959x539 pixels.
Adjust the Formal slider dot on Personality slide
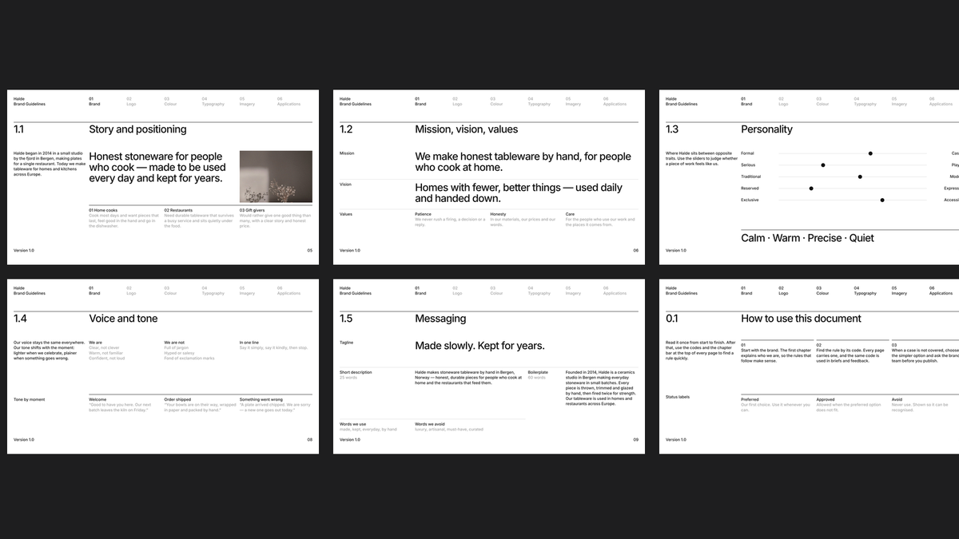tap(870, 153)
